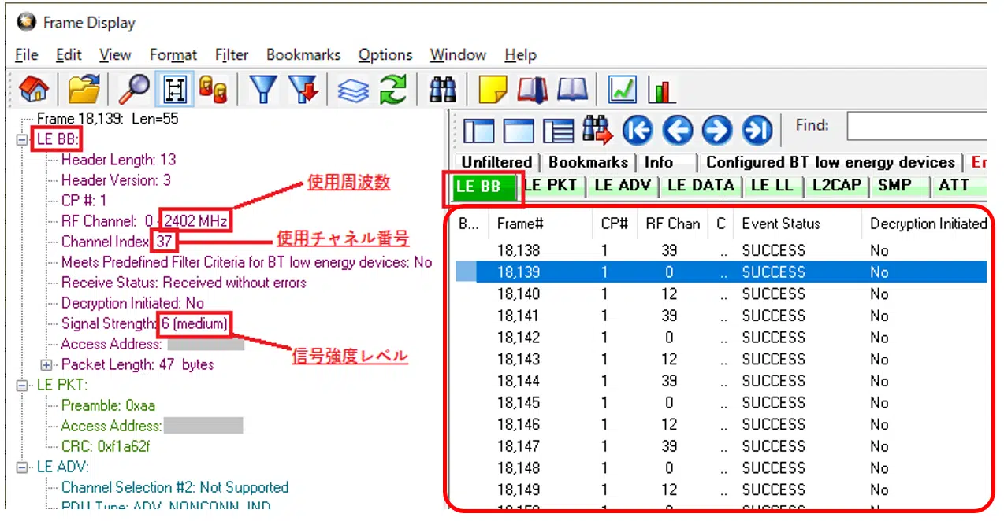Click the Find text input field
The height and width of the screenshot is (521, 1004).
click(916, 126)
